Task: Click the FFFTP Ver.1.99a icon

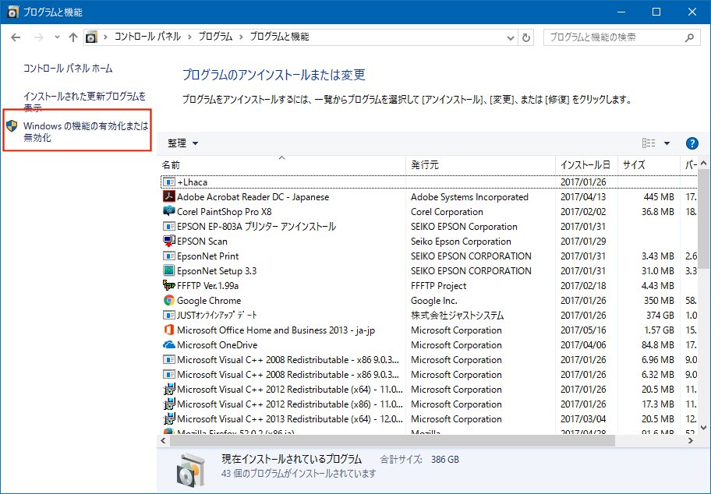Action: 168,285
